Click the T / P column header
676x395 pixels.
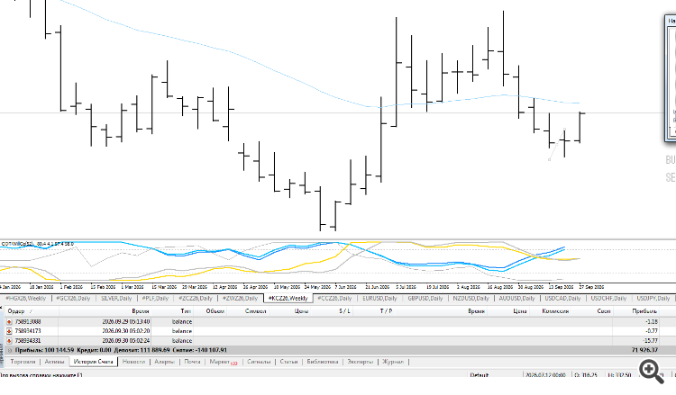386,310
